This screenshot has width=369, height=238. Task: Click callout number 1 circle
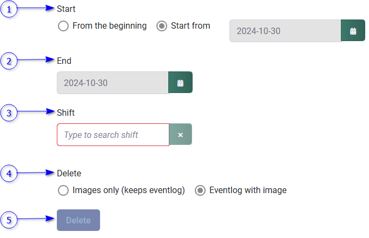[x=9, y=9]
